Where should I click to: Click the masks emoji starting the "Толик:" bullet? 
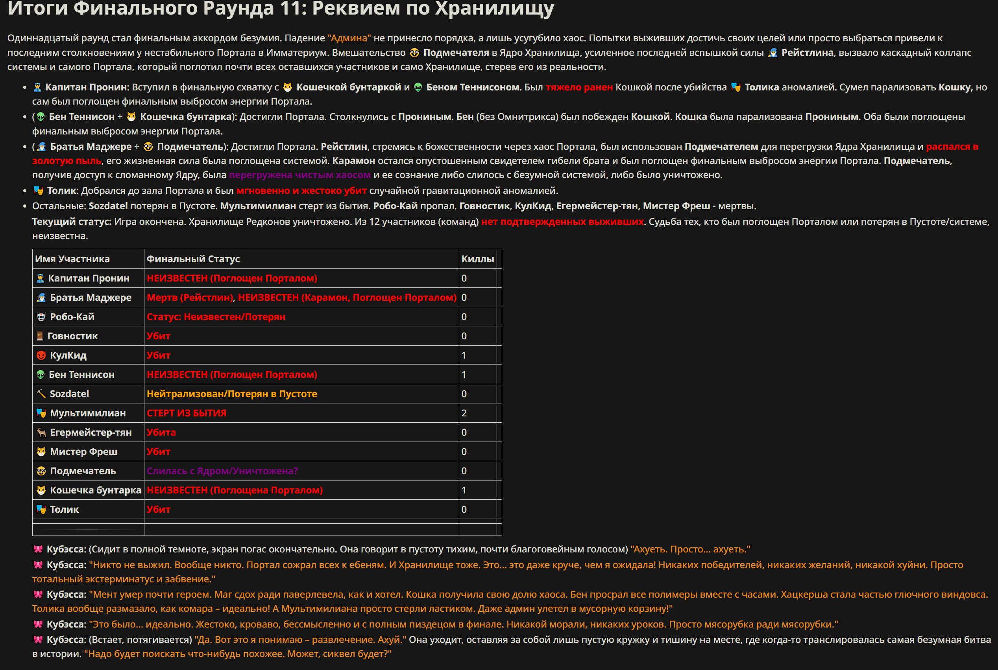pyautogui.click(x=39, y=191)
